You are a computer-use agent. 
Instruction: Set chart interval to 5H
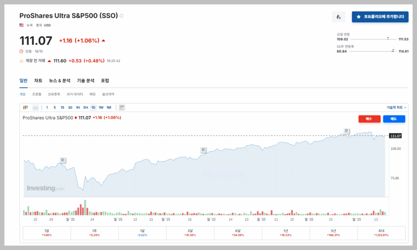coord(86,107)
